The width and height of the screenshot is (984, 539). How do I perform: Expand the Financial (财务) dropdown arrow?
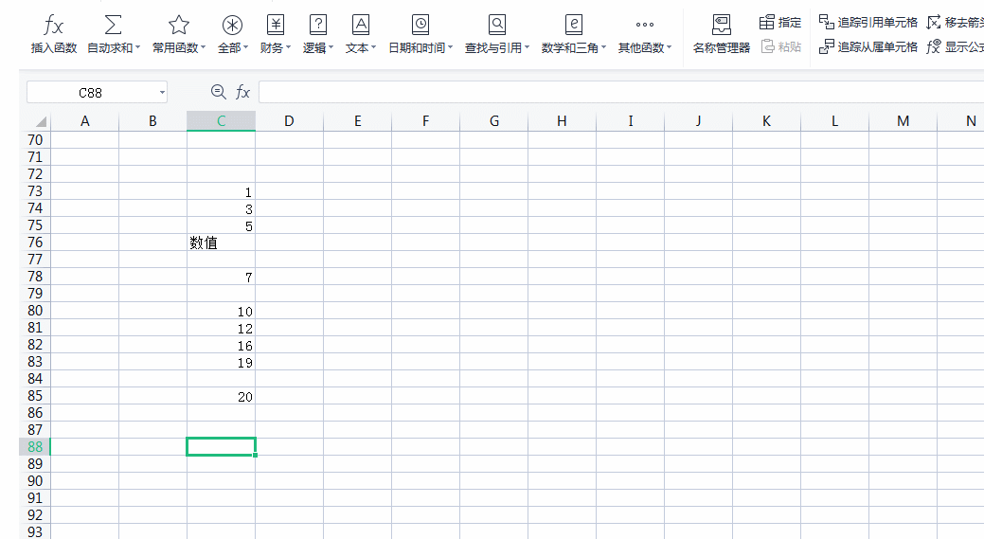(x=289, y=47)
